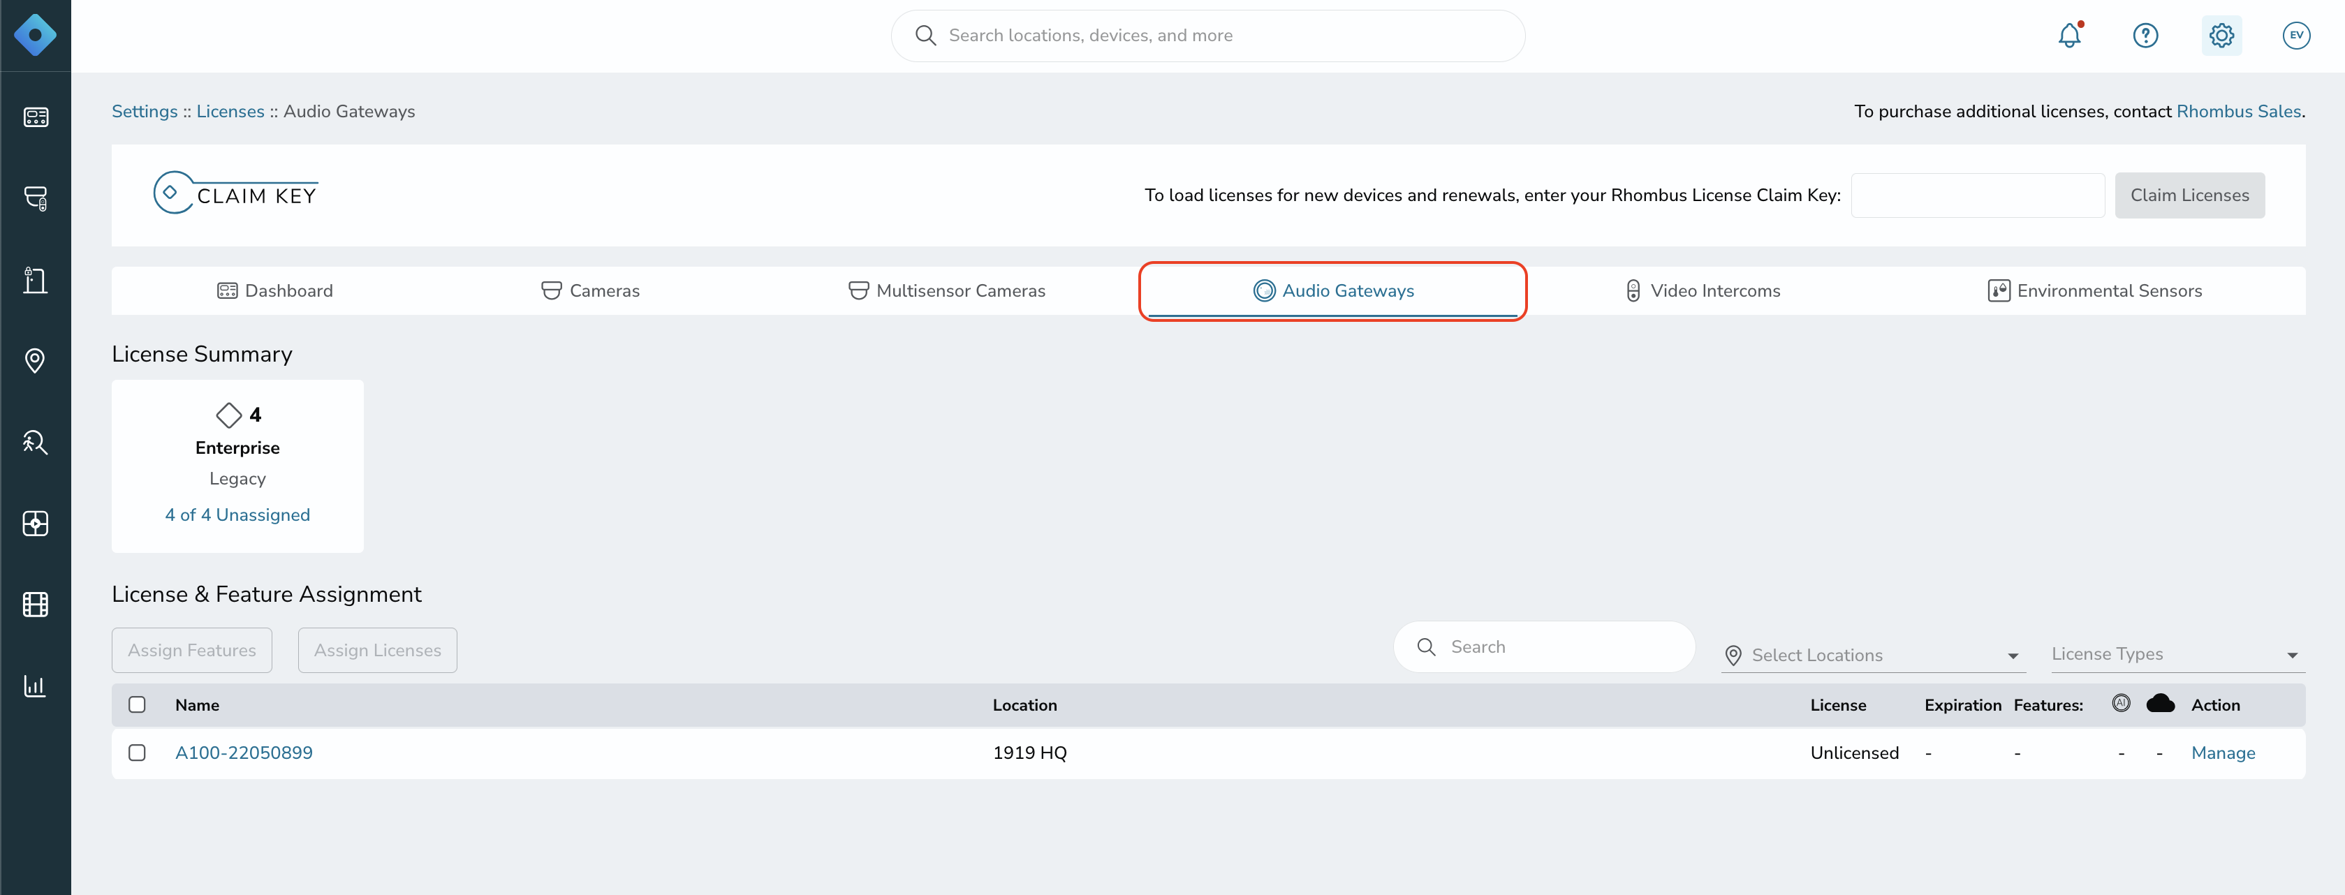Click the AI features column icon
The width and height of the screenshot is (2345, 895).
click(2120, 703)
